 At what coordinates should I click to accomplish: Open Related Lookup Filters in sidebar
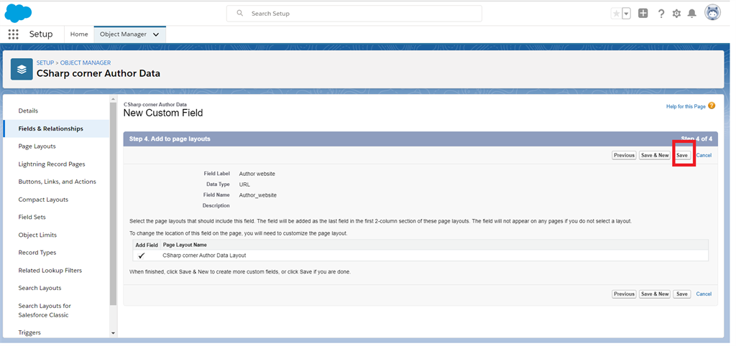(50, 270)
